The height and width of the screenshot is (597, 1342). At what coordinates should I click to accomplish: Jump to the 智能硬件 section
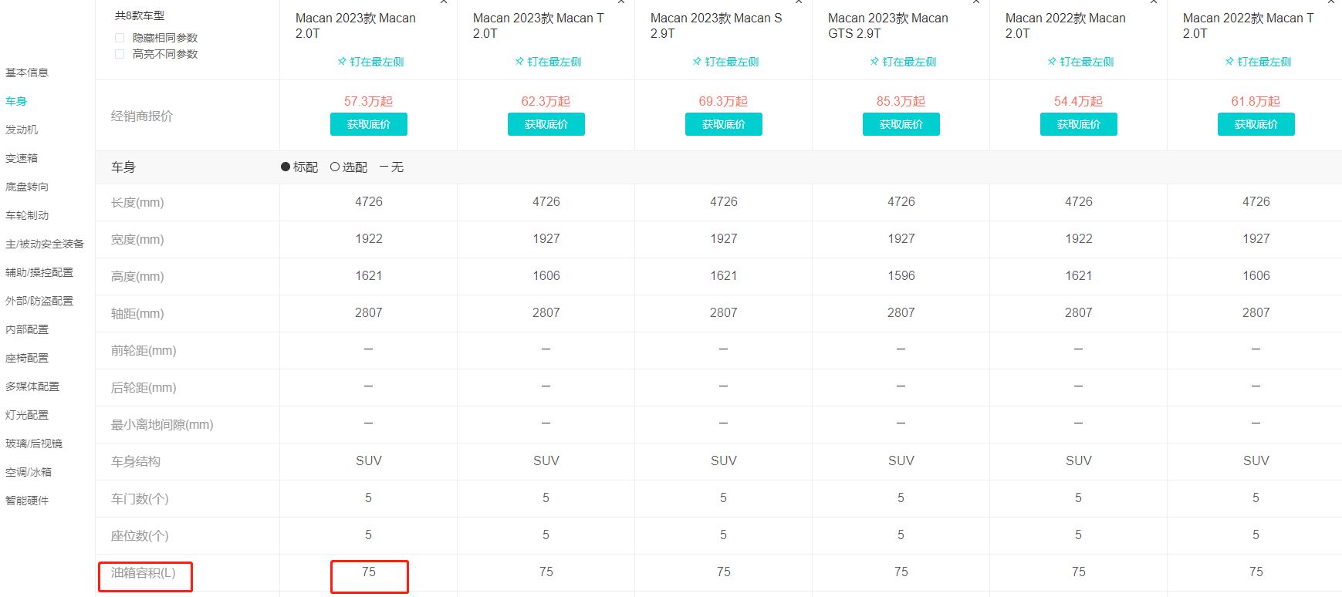(x=27, y=501)
